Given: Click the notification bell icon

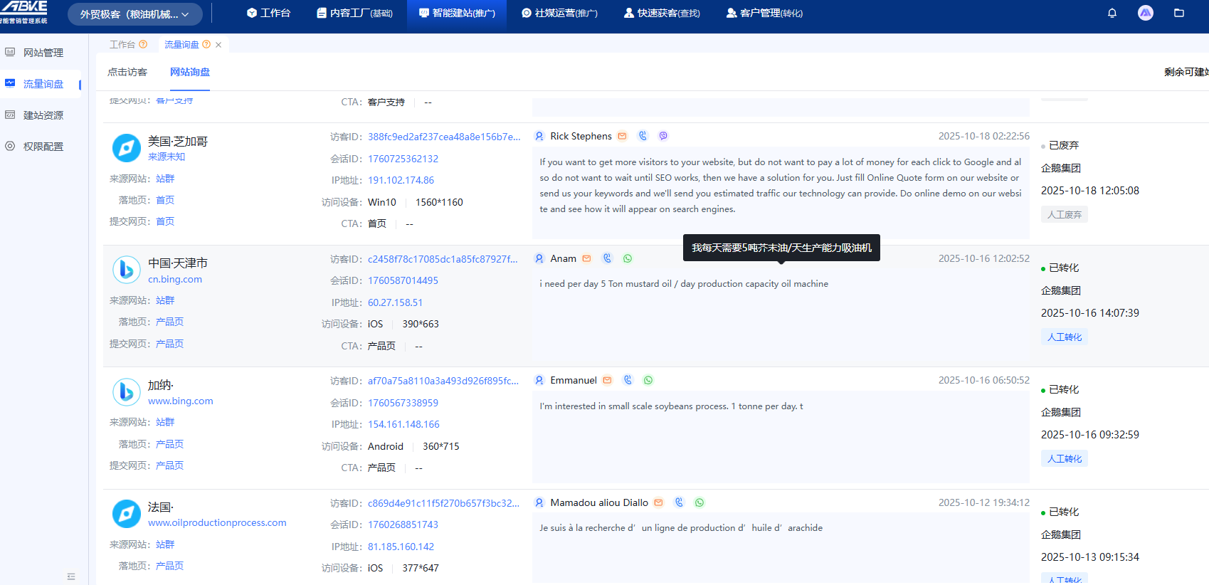Looking at the screenshot, I should 1112,13.
